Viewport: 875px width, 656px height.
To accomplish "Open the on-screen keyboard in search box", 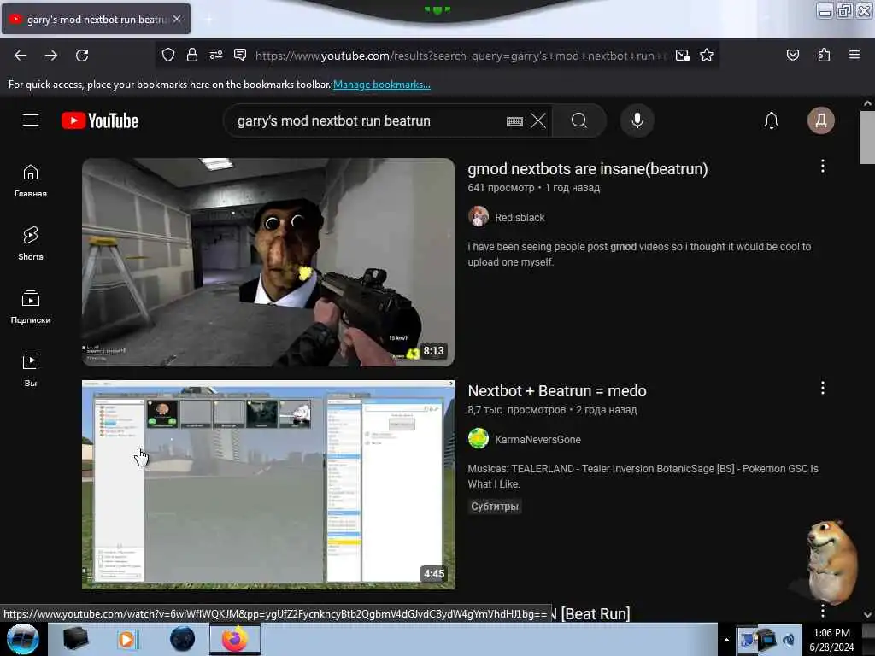I will [x=514, y=121].
